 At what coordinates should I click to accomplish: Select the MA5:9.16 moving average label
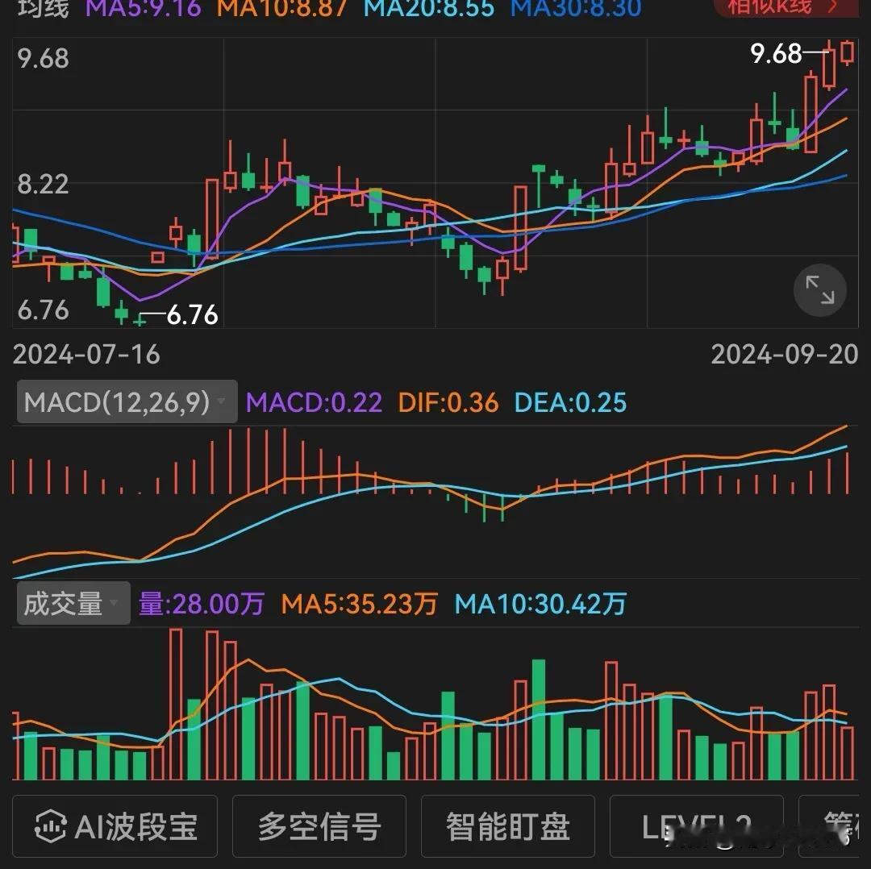tap(144, 9)
